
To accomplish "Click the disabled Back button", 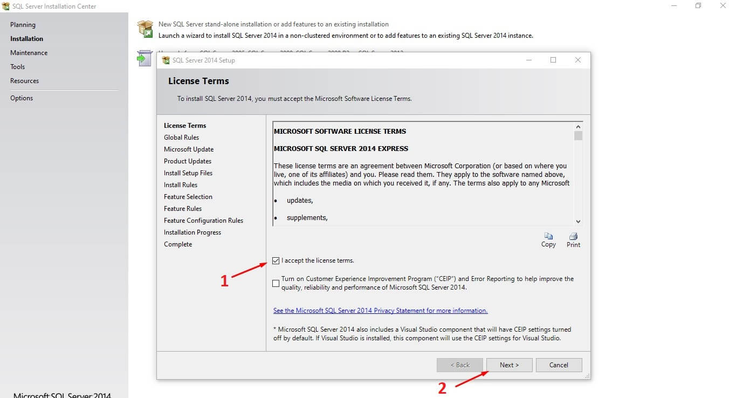I will (x=460, y=365).
